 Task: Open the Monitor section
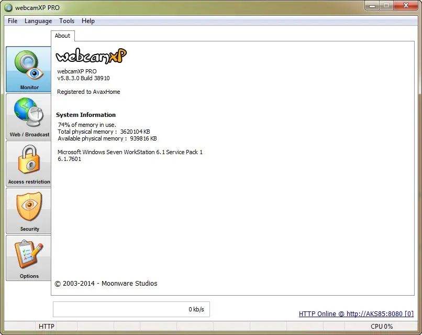click(x=28, y=69)
